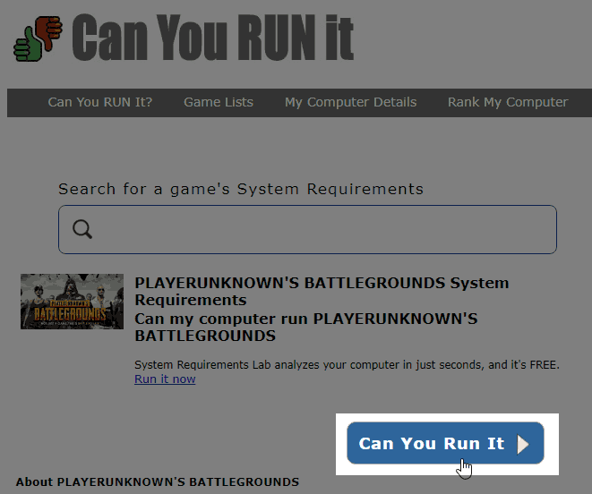This screenshot has height=494, width=592.
Task: Focus the game search input field
Action: tap(307, 229)
